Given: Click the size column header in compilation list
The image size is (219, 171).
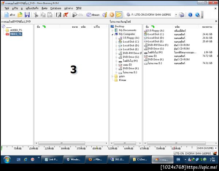Looking at the screenshot, I should coord(69,27).
